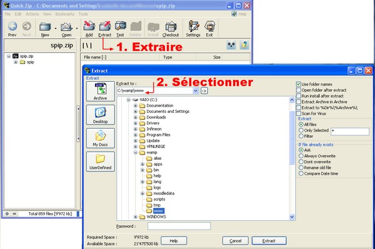Viewport: 375px width, 249px height.
Task: Expand the Program Files folder
Action: point(136,135)
